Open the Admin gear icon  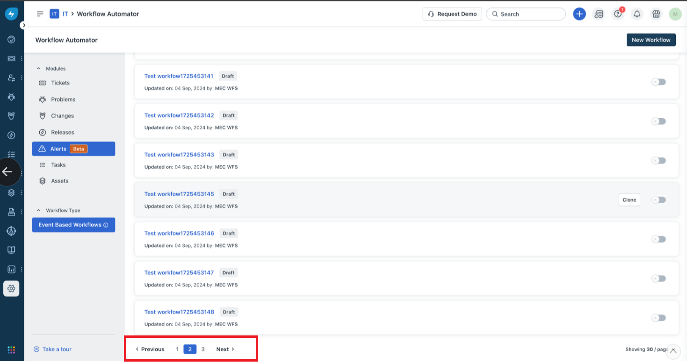click(12, 289)
